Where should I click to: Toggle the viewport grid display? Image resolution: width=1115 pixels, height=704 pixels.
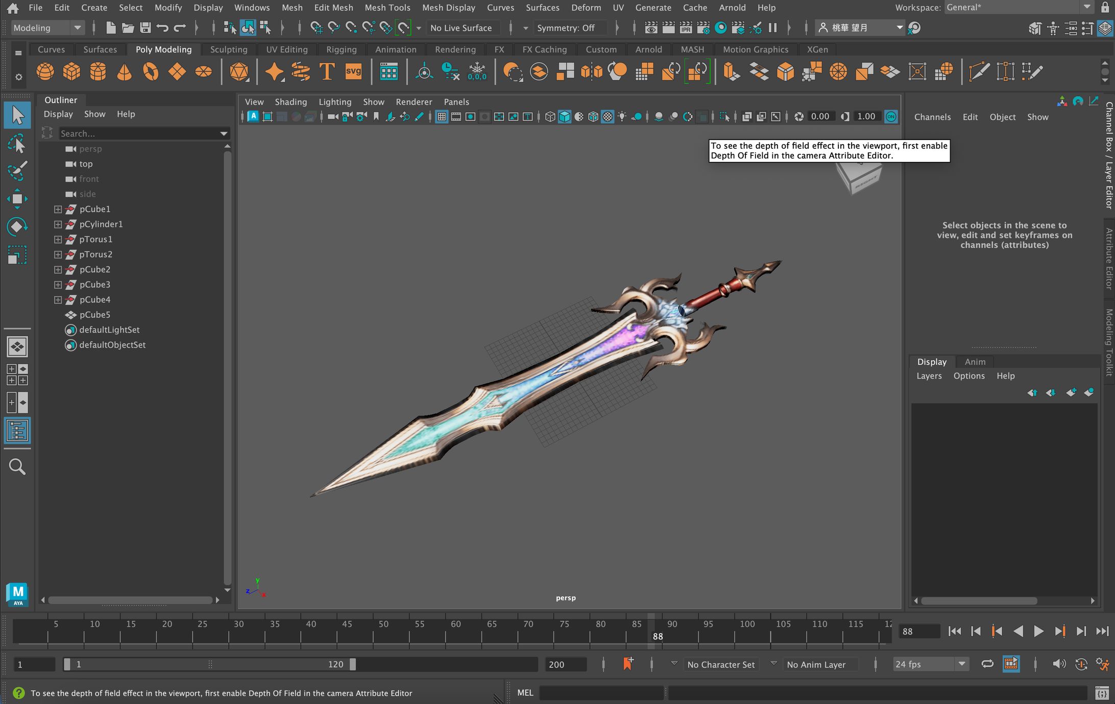tap(442, 117)
